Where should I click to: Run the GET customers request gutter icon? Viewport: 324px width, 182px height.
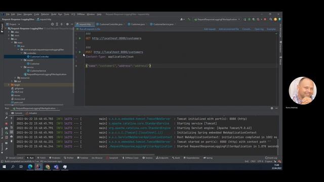pyautogui.click(x=80, y=38)
